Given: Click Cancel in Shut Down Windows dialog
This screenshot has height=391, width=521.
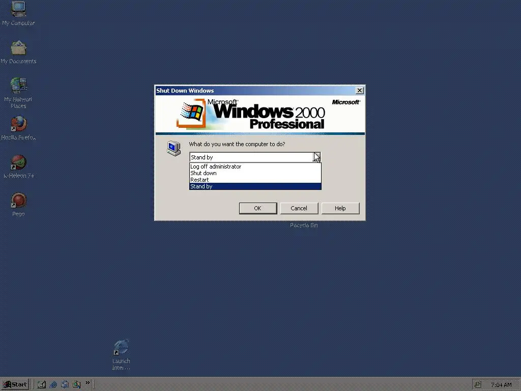Looking at the screenshot, I should 299,208.
